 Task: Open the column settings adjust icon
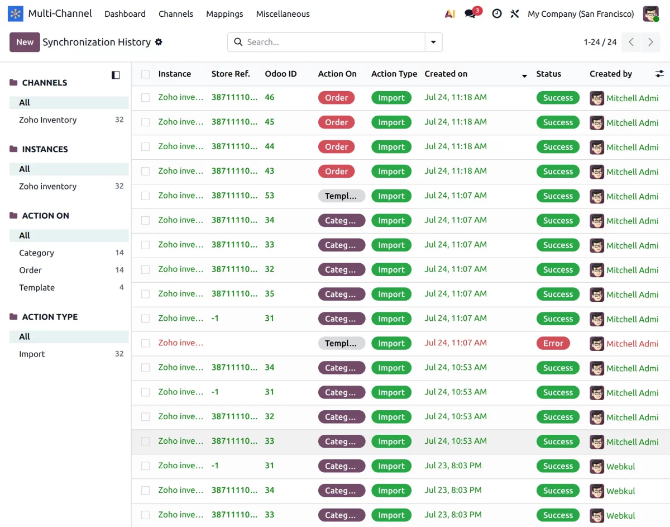[x=659, y=74]
